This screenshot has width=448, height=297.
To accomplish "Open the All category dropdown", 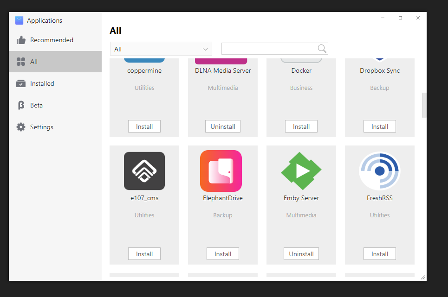I will (x=161, y=49).
